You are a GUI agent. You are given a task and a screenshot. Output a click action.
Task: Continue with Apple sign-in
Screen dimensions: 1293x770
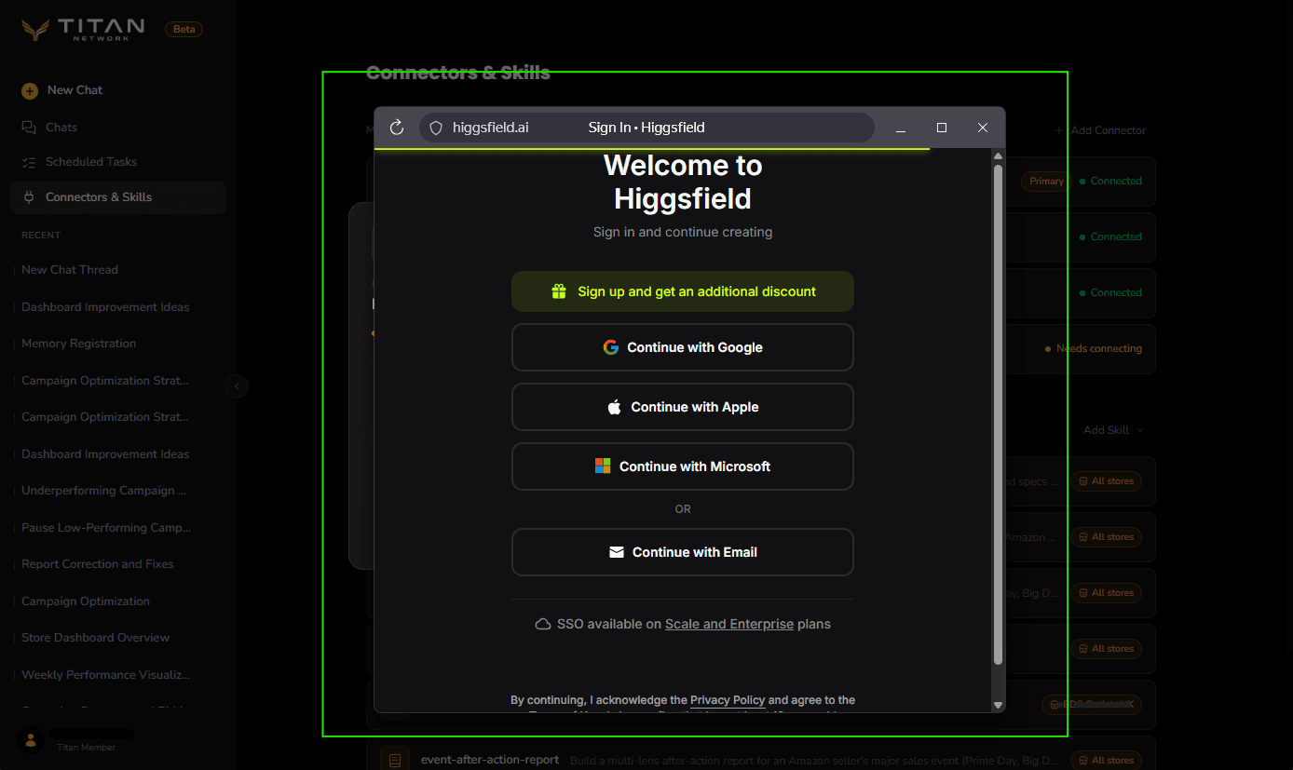(683, 407)
